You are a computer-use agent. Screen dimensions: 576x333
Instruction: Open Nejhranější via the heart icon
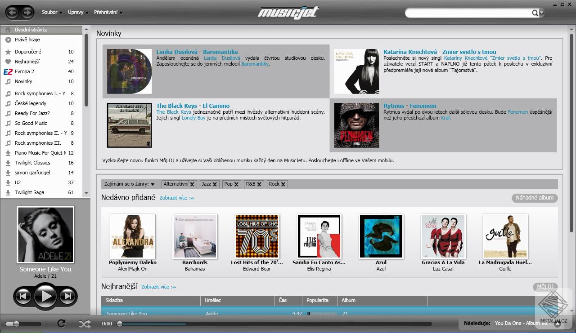(7, 61)
